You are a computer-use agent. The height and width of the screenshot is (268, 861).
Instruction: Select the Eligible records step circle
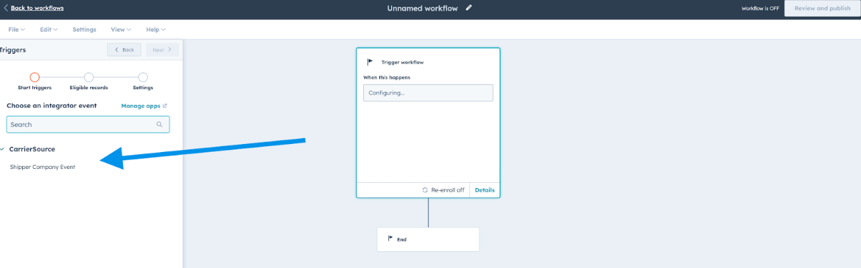point(89,78)
